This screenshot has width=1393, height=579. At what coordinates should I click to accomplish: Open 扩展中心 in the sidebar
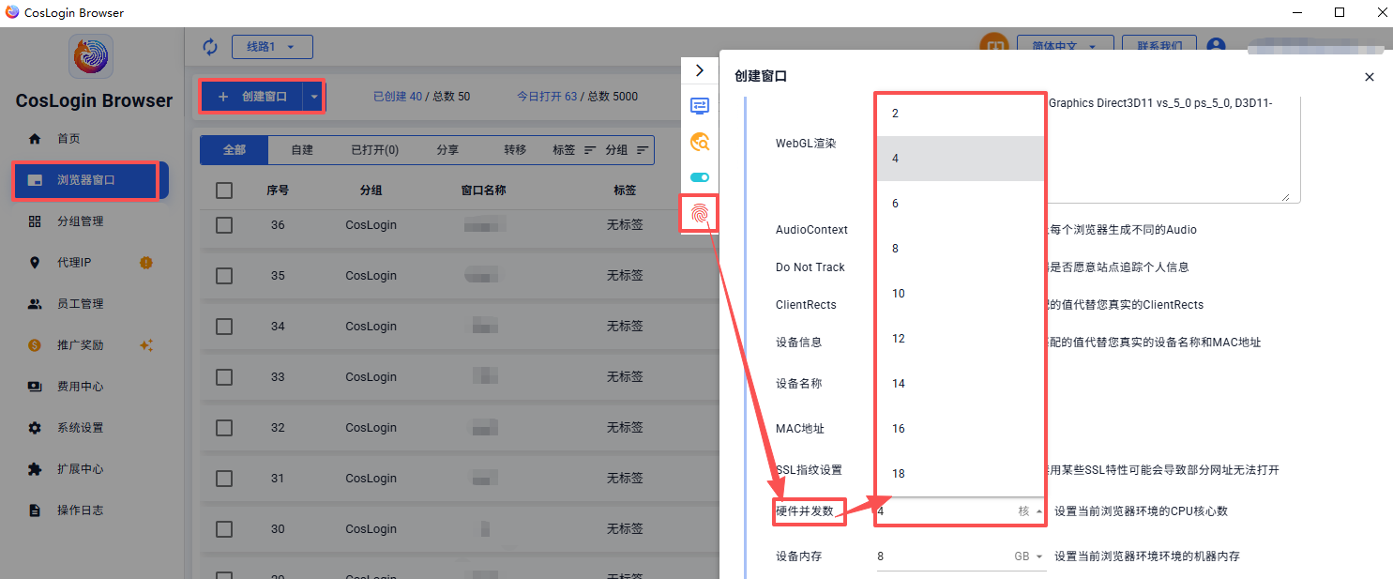coord(80,469)
